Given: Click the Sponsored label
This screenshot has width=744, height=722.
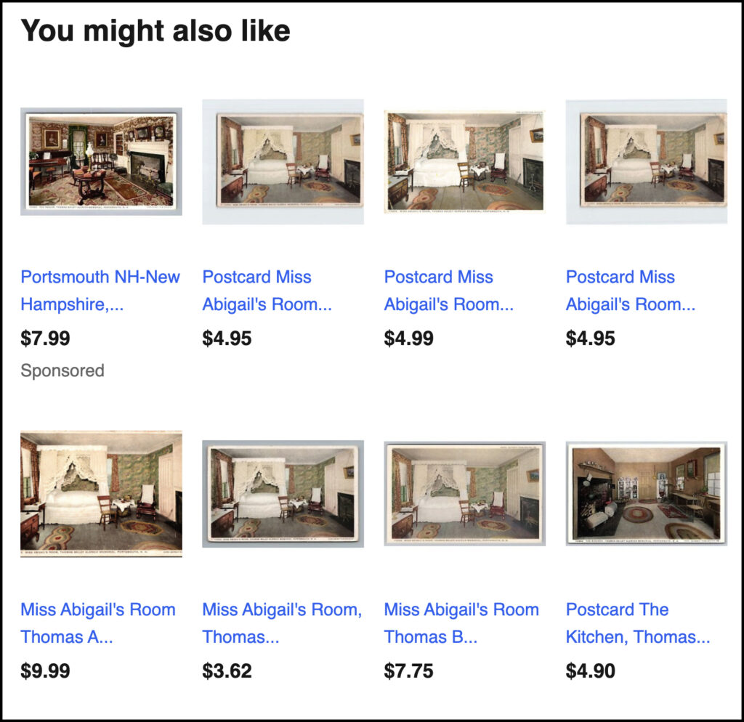Looking at the screenshot, I should click(62, 370).
